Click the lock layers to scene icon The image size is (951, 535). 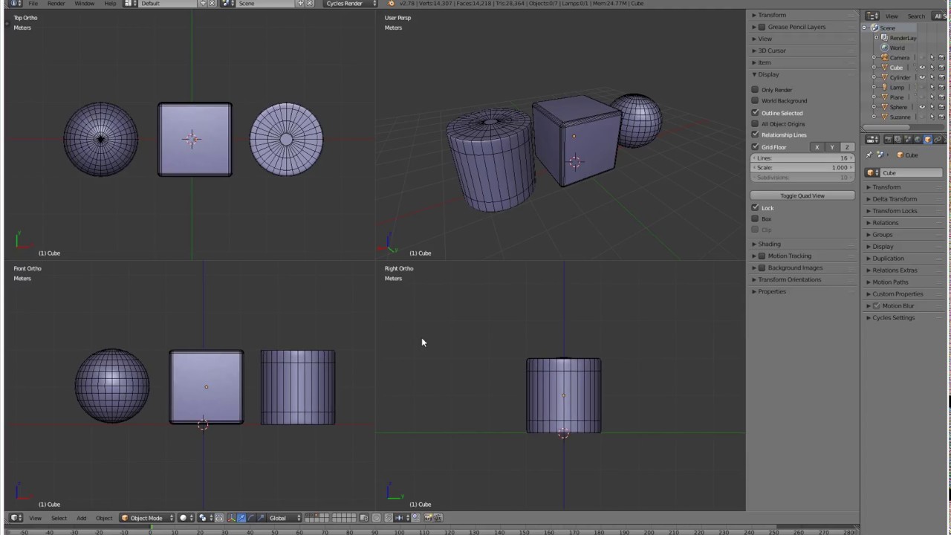364,518
